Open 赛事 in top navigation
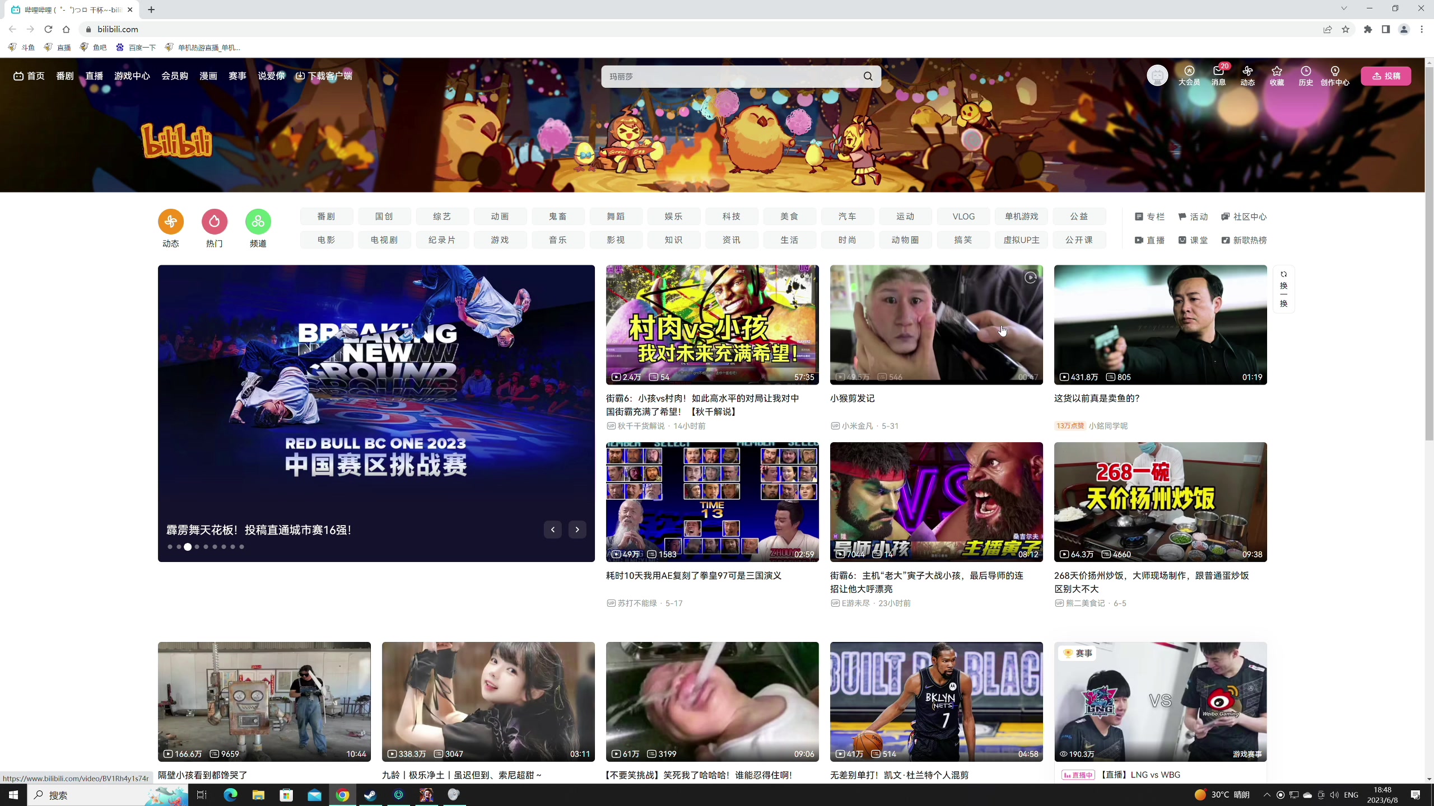The image size is (1434, 806). [x=238, y=76]
